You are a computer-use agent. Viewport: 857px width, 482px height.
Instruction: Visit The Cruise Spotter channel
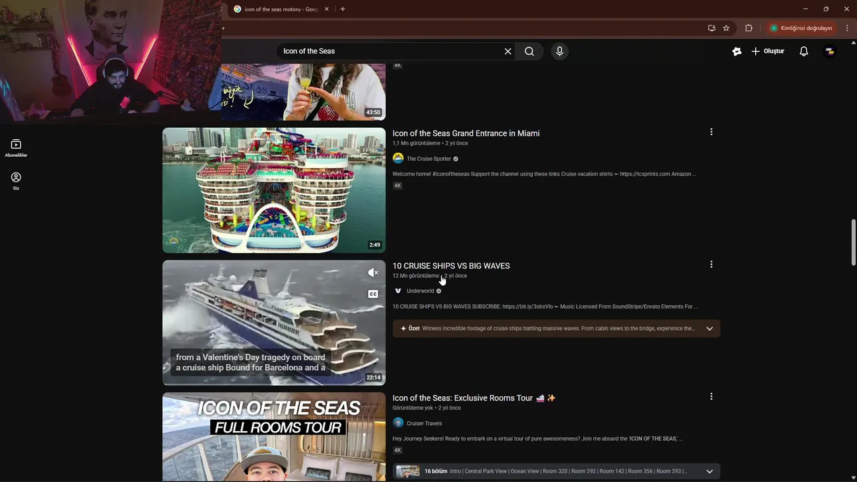point(428,159)
